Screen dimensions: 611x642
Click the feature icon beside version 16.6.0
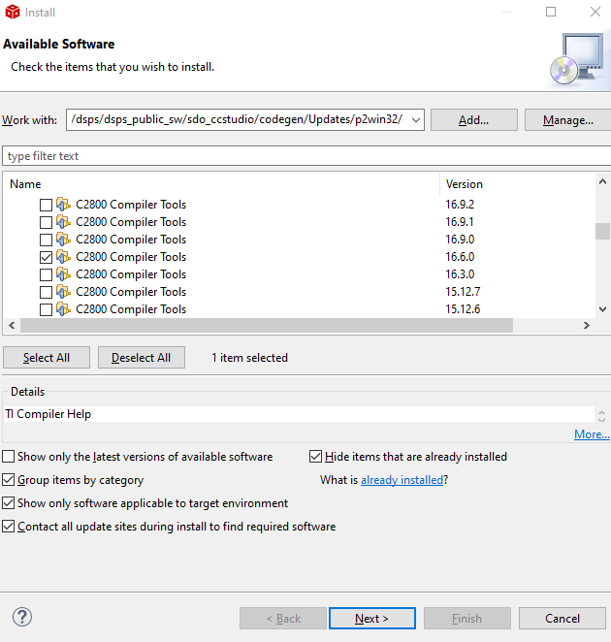tap(63, 257)
